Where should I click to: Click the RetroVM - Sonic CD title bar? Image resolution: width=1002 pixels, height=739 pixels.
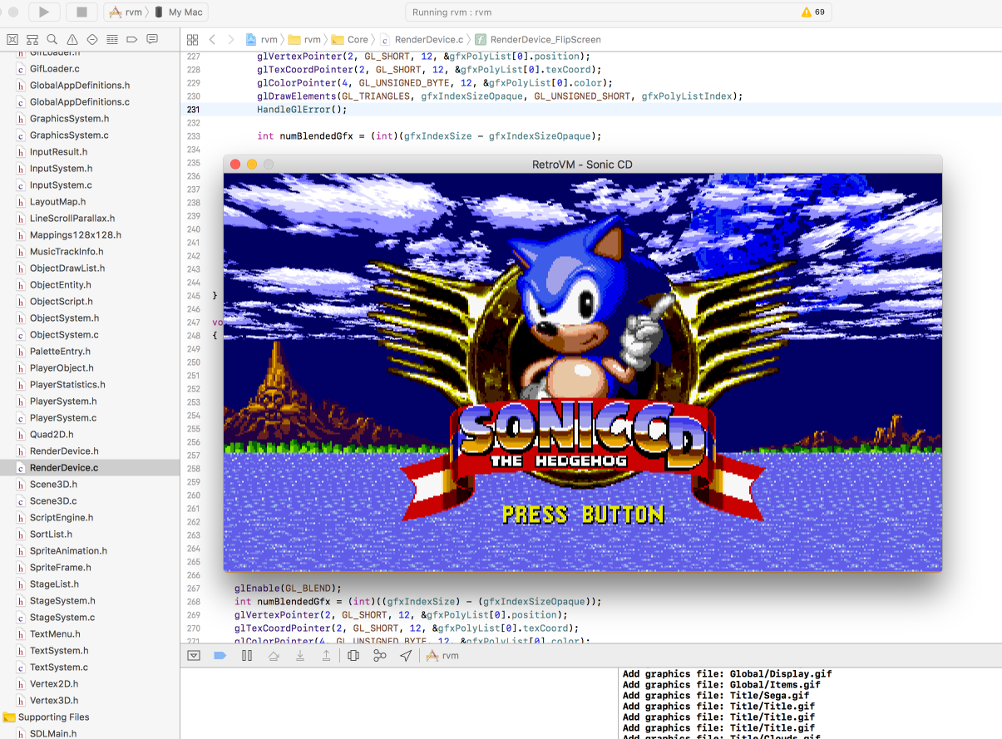[582, 165]
